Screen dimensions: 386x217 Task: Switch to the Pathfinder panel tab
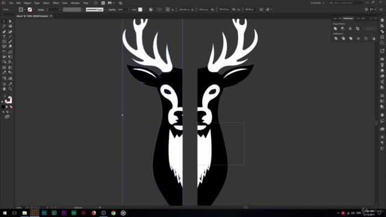coord(348,19)
